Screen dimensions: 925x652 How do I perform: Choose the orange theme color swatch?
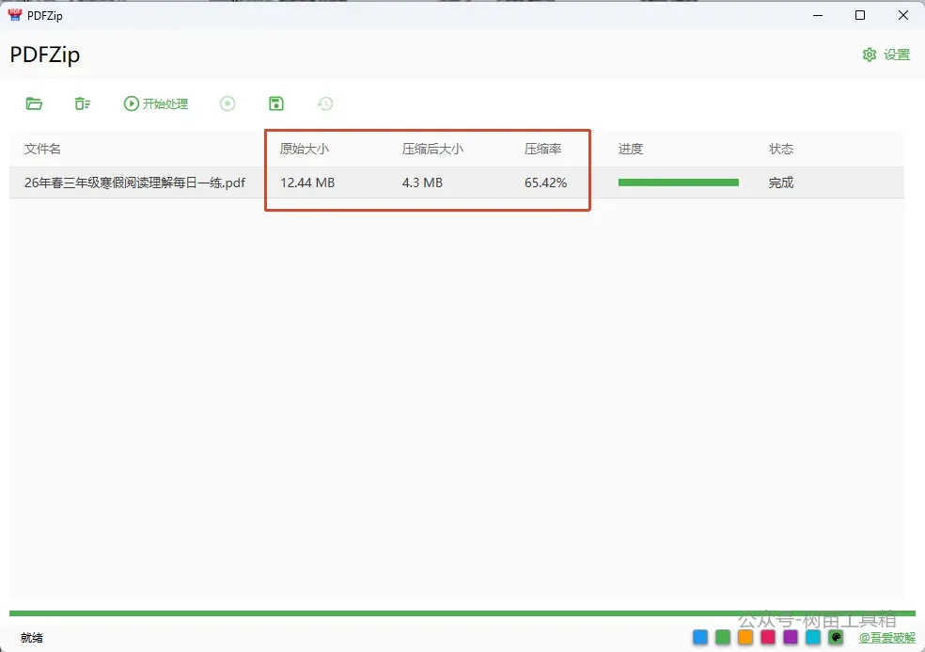pos(745,637)
